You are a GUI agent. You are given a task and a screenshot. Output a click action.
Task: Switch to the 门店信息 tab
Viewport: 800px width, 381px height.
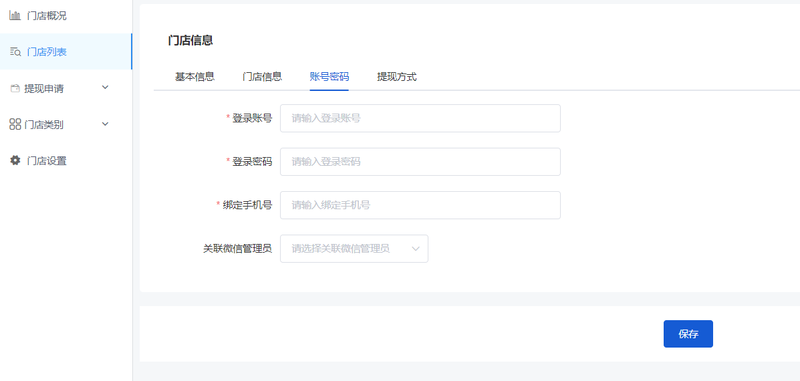(x=262, y=77)
